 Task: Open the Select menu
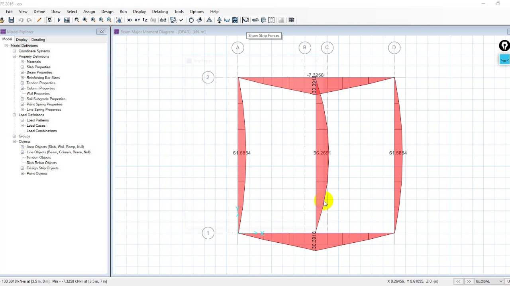tap(72, 12)
